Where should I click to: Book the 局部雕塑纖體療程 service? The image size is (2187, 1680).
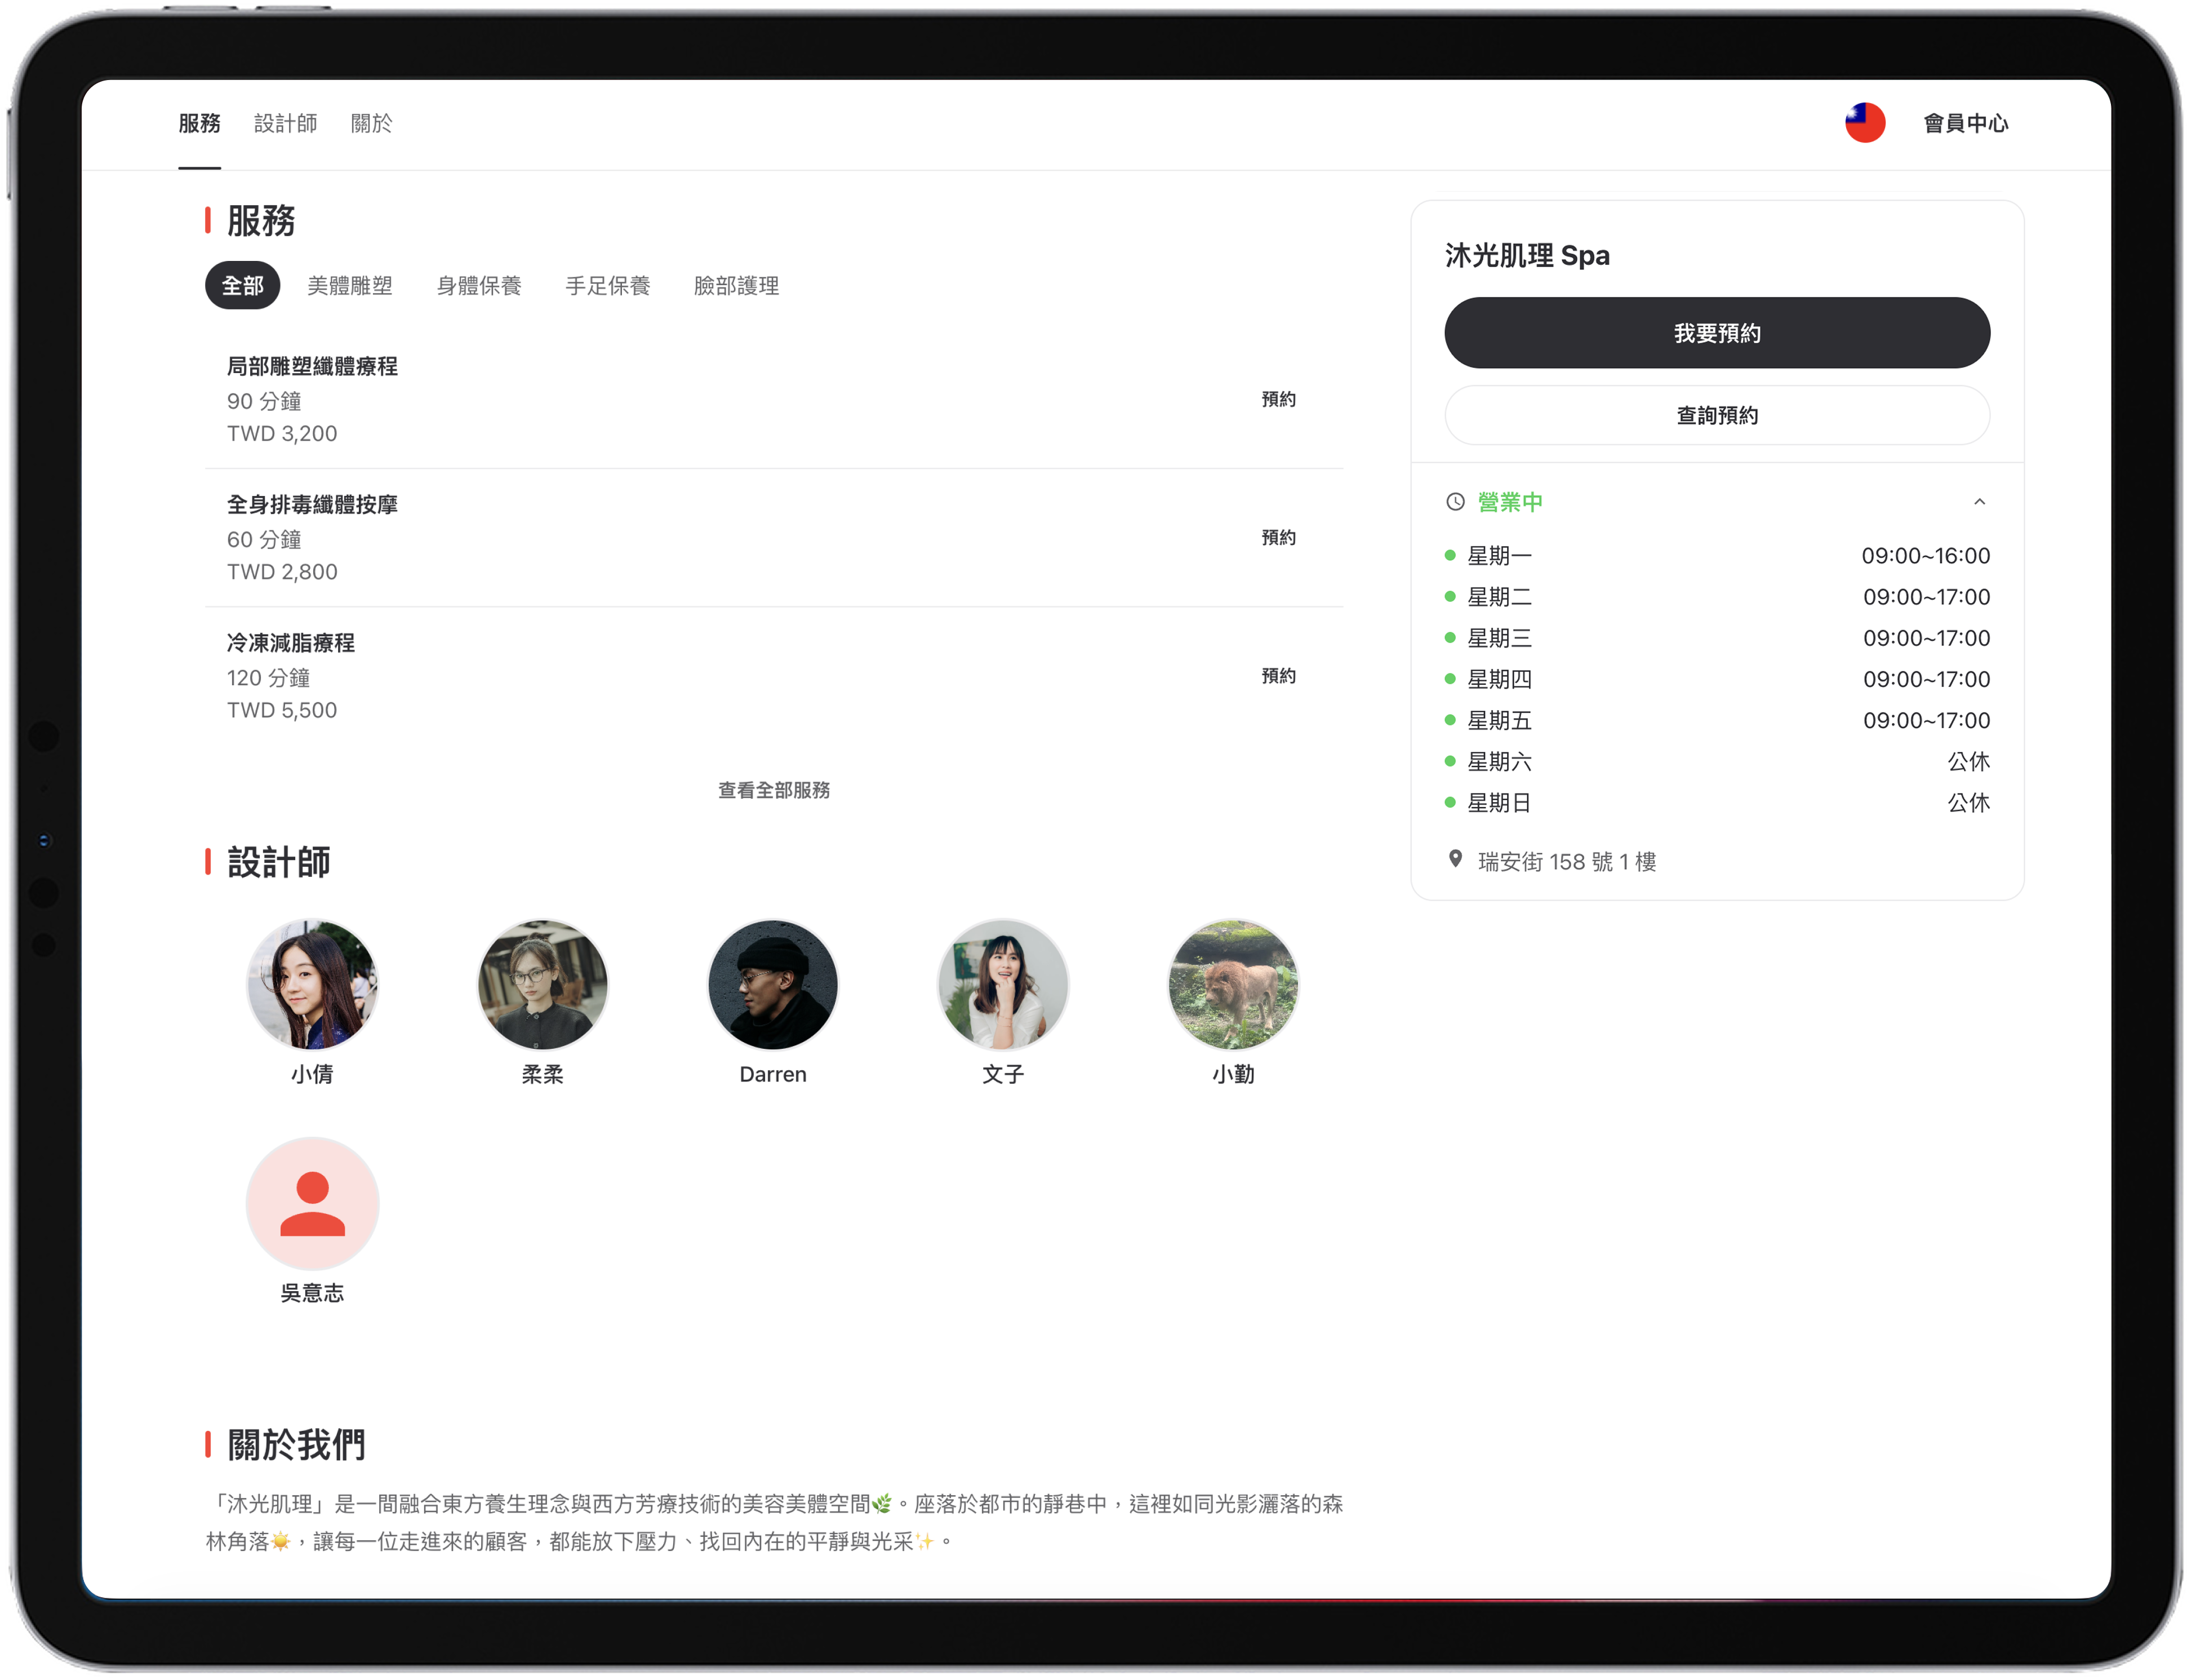(1278, 399)
